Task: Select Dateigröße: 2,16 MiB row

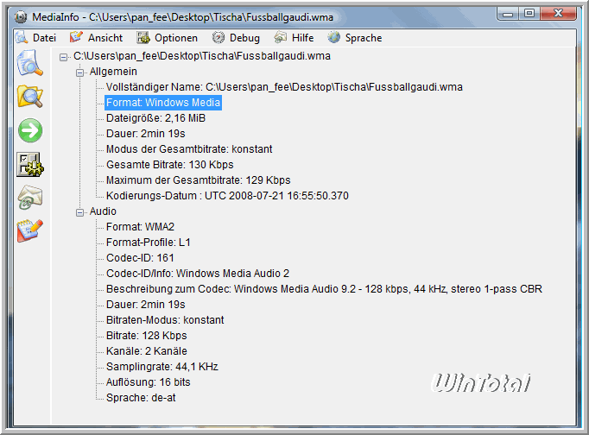Action: (x=156, y=118)
